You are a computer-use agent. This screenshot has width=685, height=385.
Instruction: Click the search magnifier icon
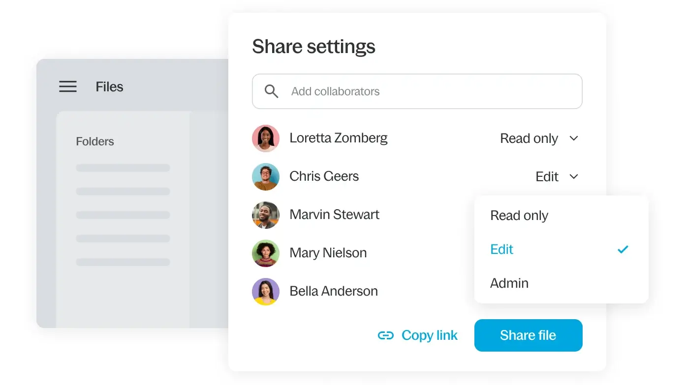tap(272, 91)
